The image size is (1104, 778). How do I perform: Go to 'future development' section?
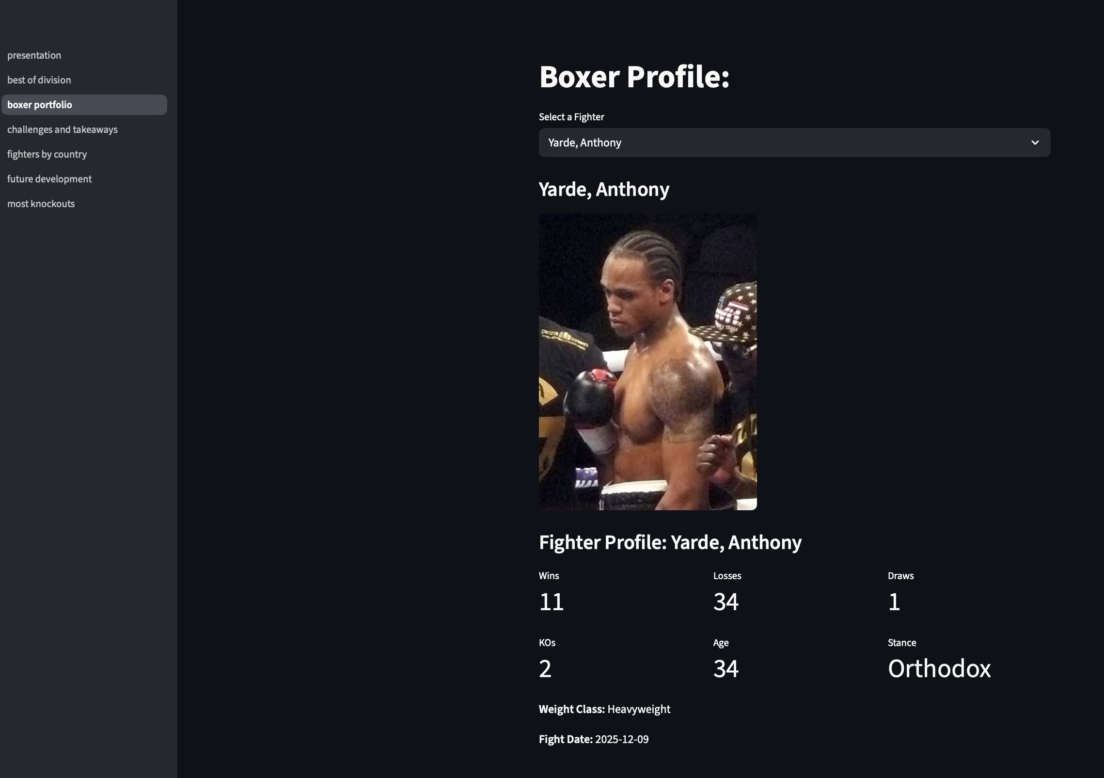(x=49, y=178)
